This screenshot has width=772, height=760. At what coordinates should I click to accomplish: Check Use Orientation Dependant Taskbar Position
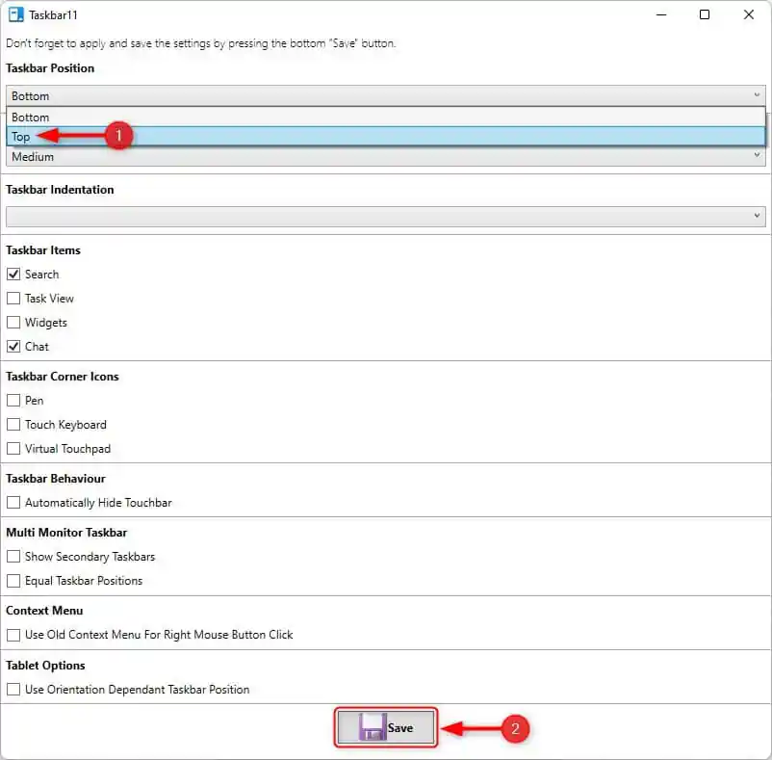pos(13,689)
